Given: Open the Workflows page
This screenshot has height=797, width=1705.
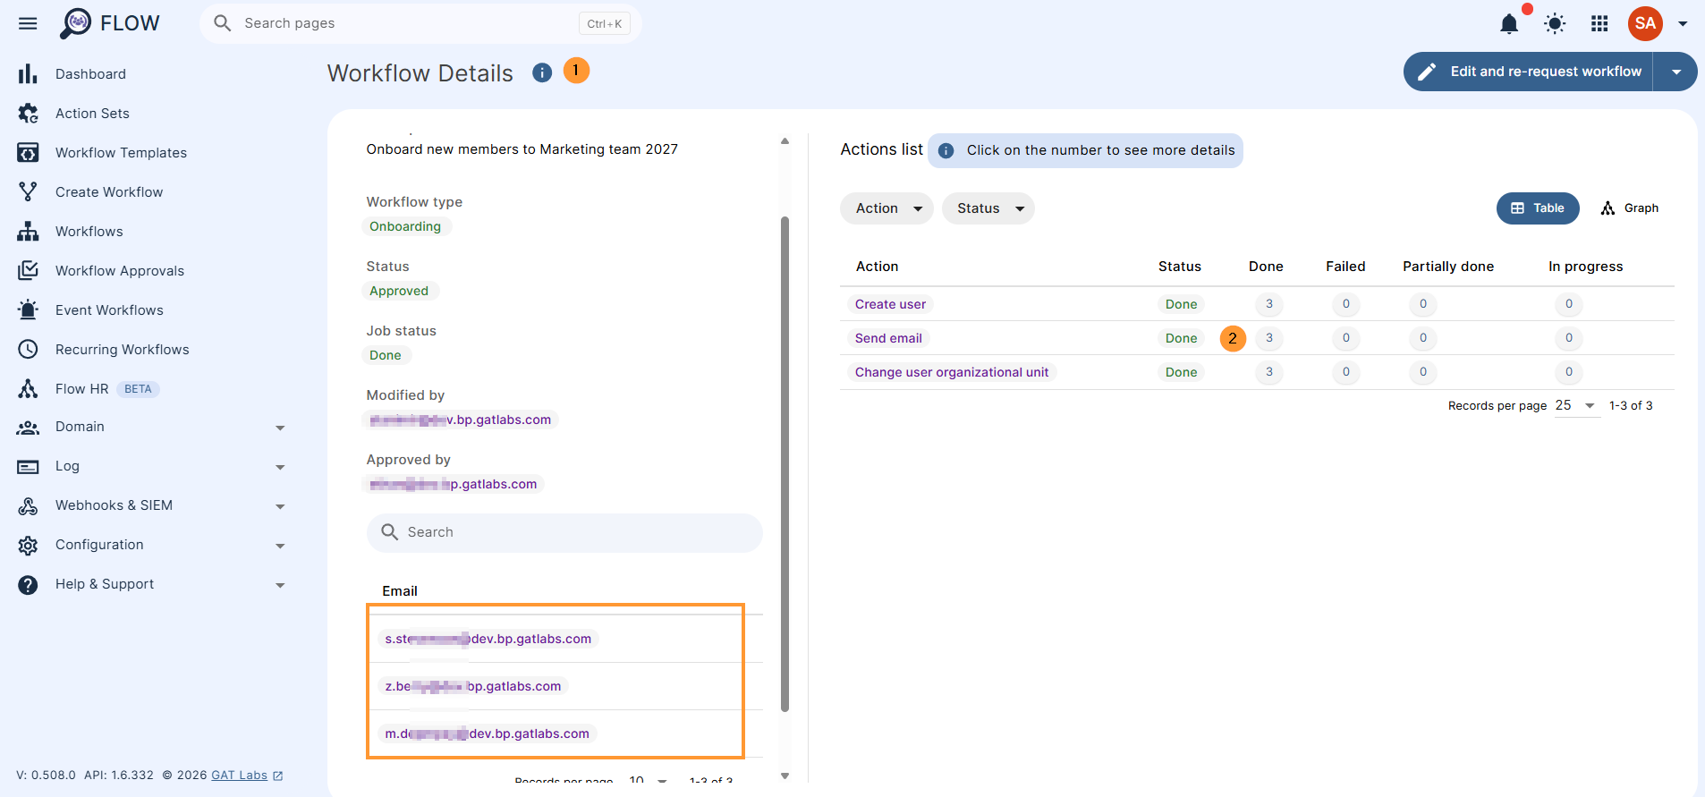Looking at the screenshot, I should (x=89, y=231).
